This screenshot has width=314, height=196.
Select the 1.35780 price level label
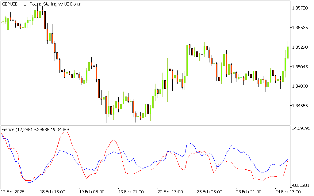click(x=300, y=8)
